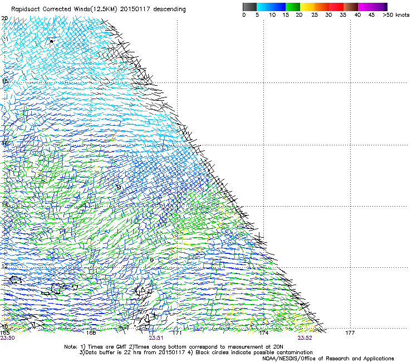Click the dark purple 45-50 knots legend color

[380, 7]
